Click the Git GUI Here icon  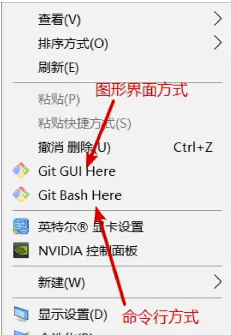(x=21, y=171)
